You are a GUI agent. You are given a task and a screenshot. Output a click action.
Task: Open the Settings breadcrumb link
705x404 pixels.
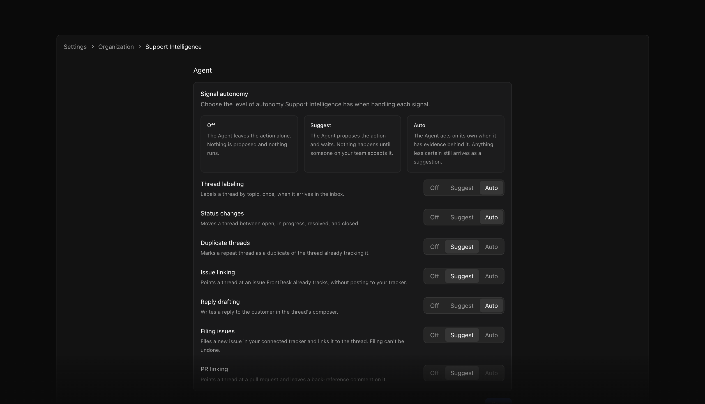(x=75, y=47)
